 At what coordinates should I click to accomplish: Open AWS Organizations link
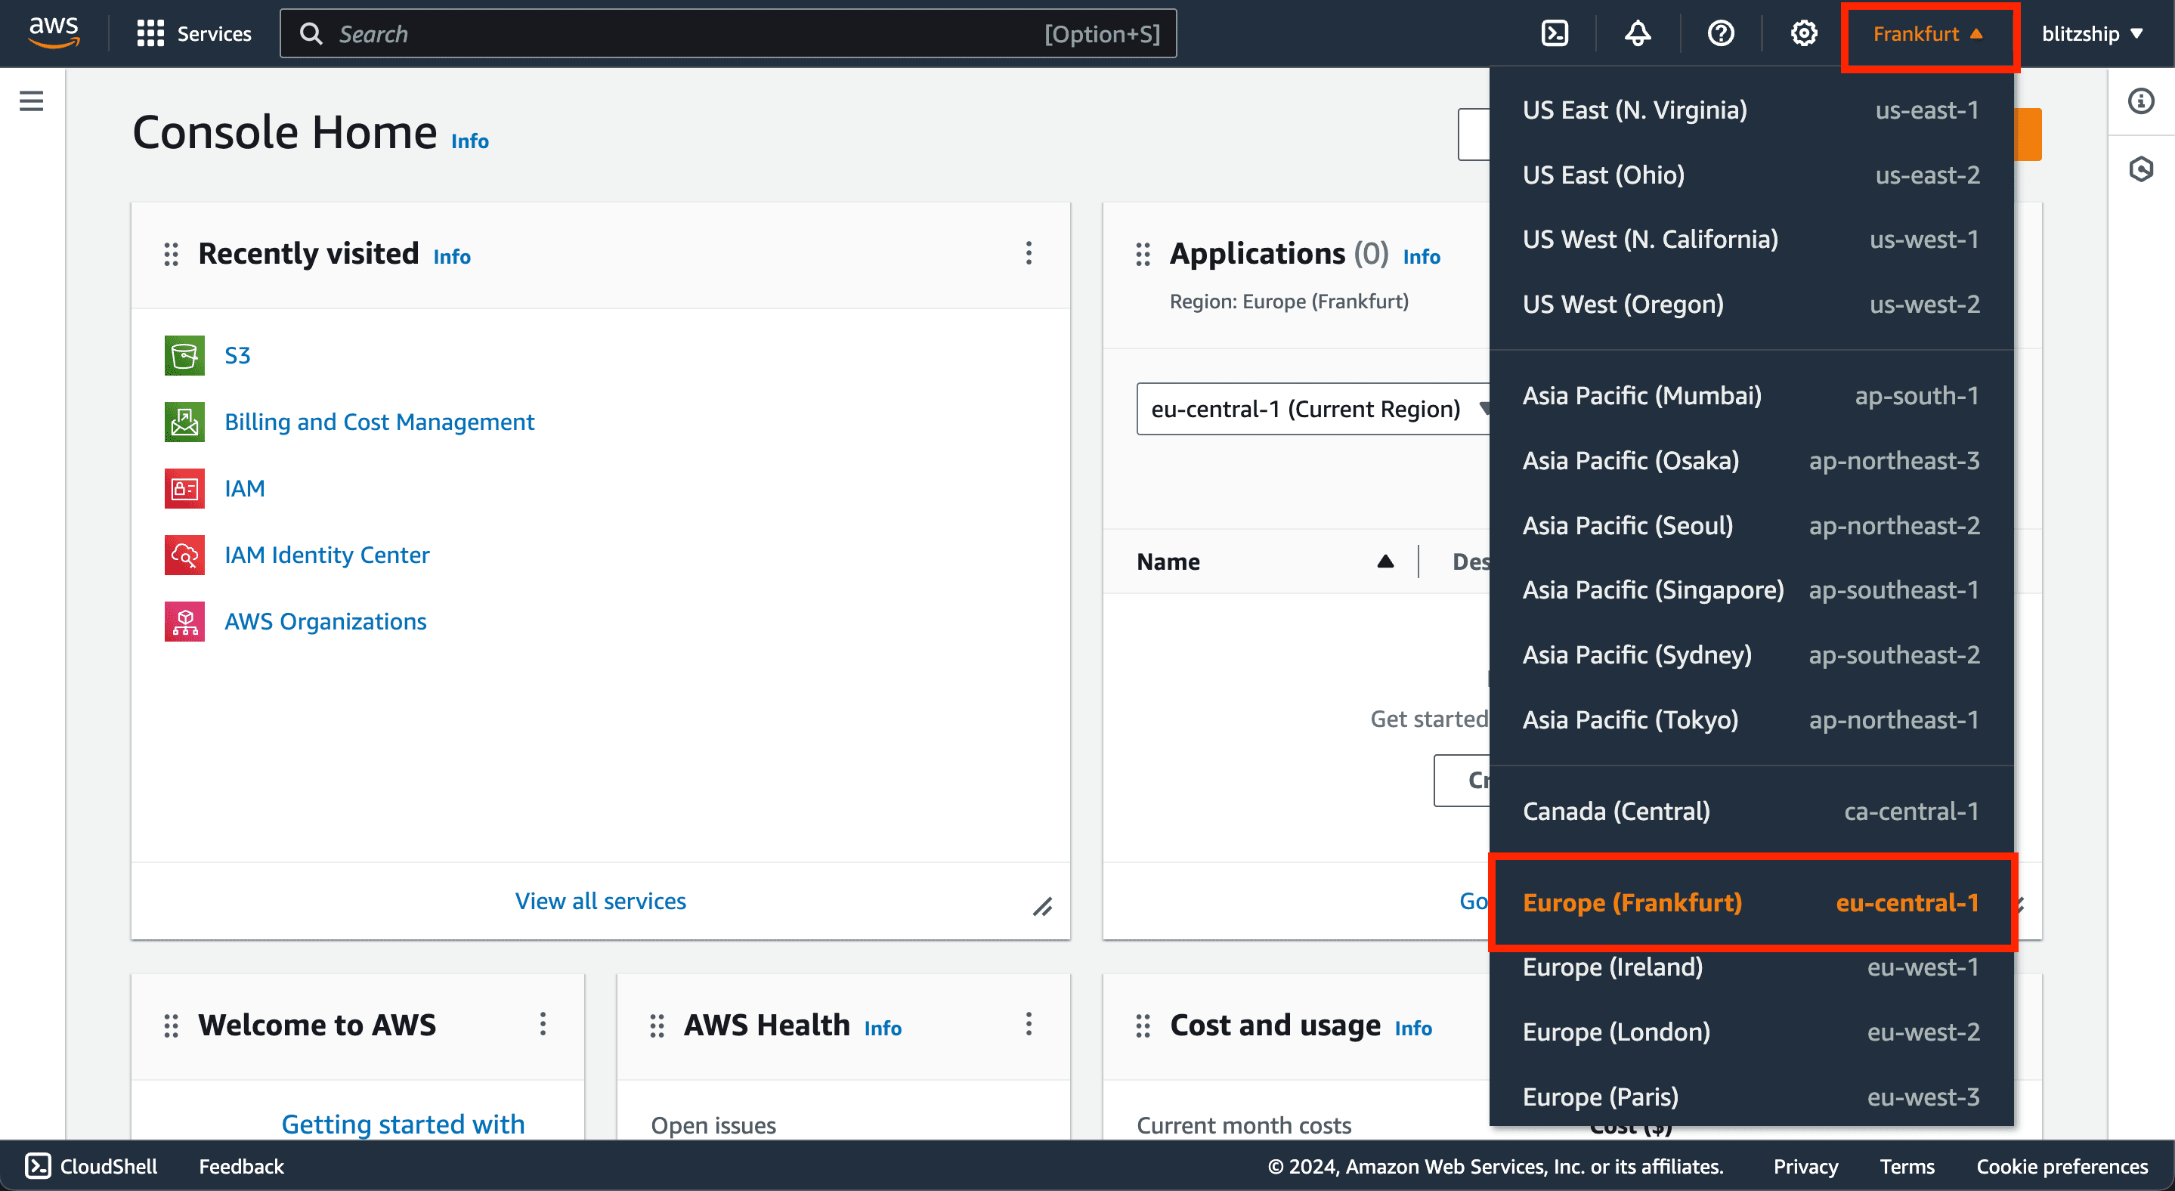click(x=325, y=622)
